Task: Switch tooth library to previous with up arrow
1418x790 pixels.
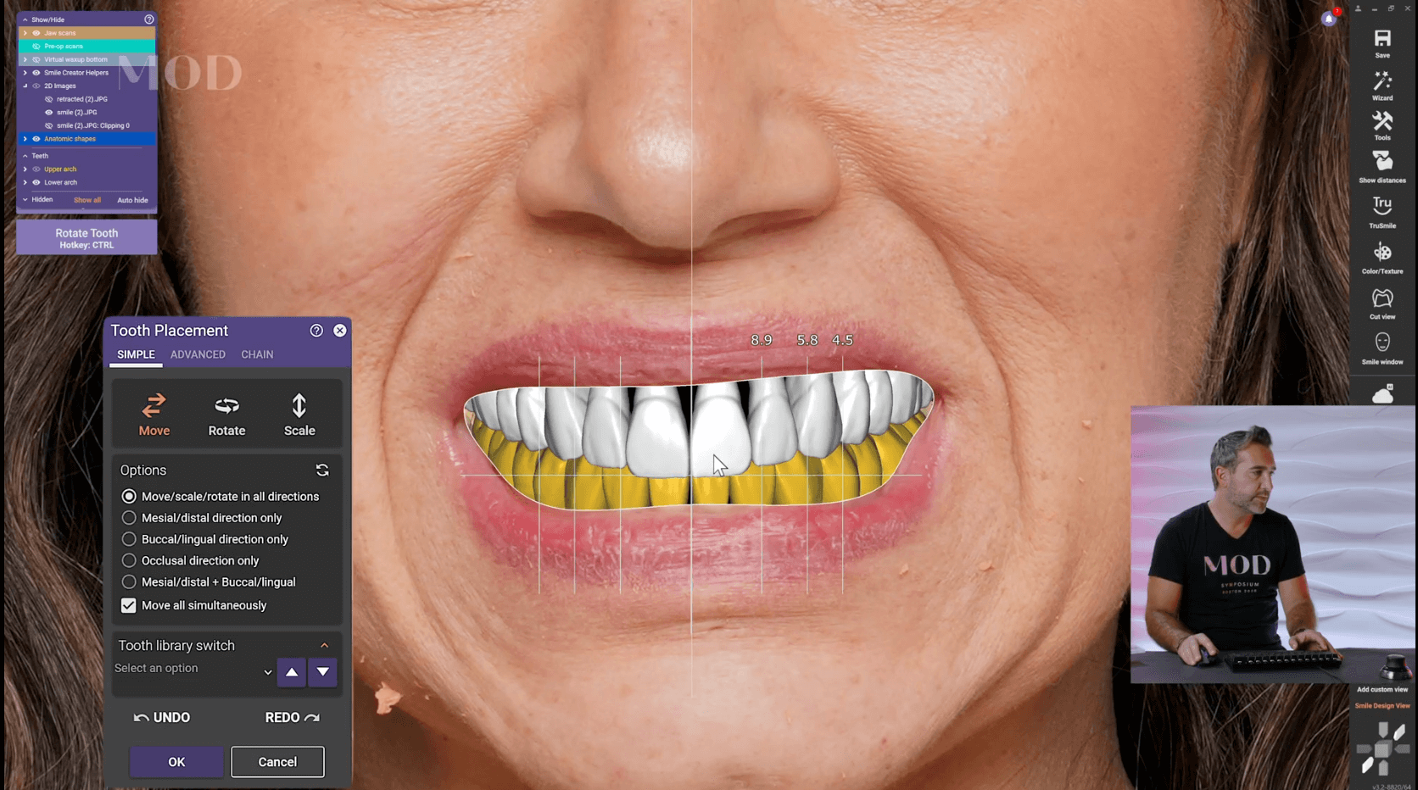Action: 292,672
